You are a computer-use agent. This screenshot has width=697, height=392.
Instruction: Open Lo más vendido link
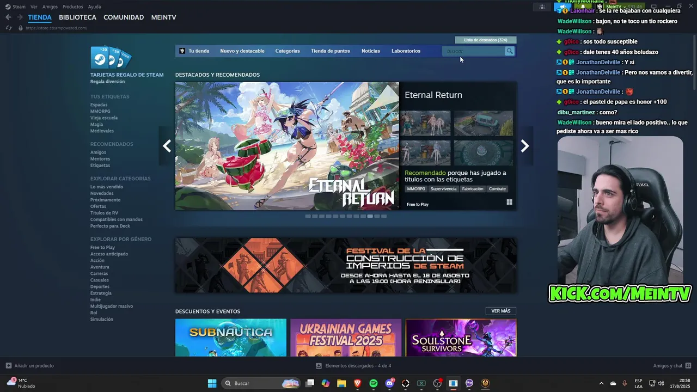[107, 187]
